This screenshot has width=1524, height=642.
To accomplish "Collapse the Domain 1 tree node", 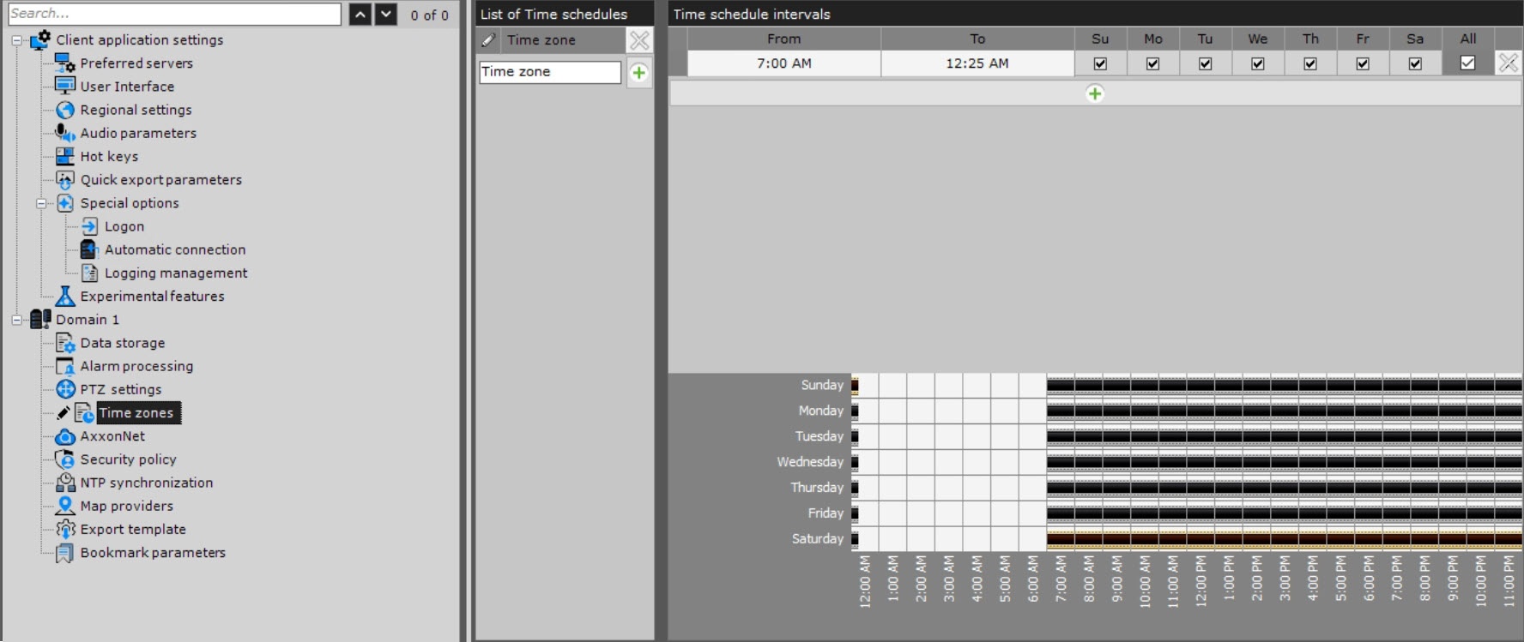I will pos(16,320).
